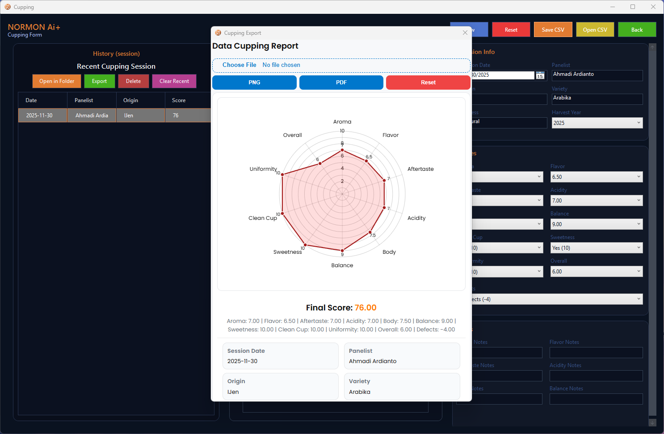This screenshot has width=664, height=434.
Task: Click the Cupping app icon in title bar
Action: (x=8, y=7)
